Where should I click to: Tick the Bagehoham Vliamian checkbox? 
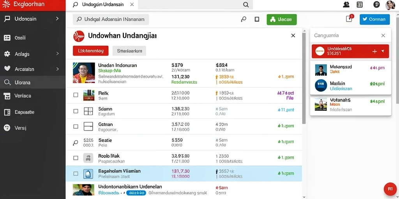(76, 174)
